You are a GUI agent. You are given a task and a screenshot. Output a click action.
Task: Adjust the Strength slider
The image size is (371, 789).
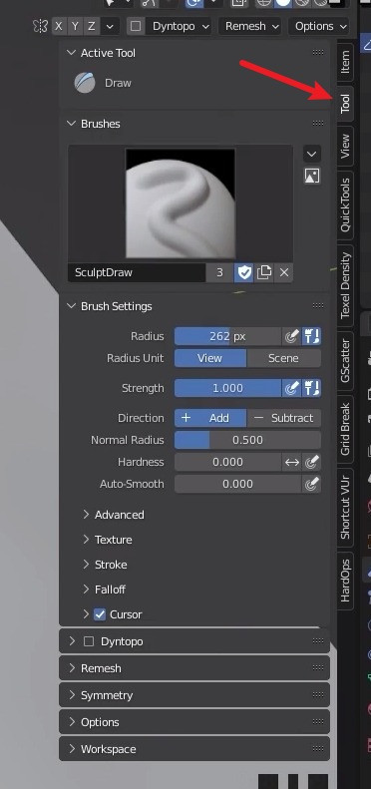pos(227,388)
